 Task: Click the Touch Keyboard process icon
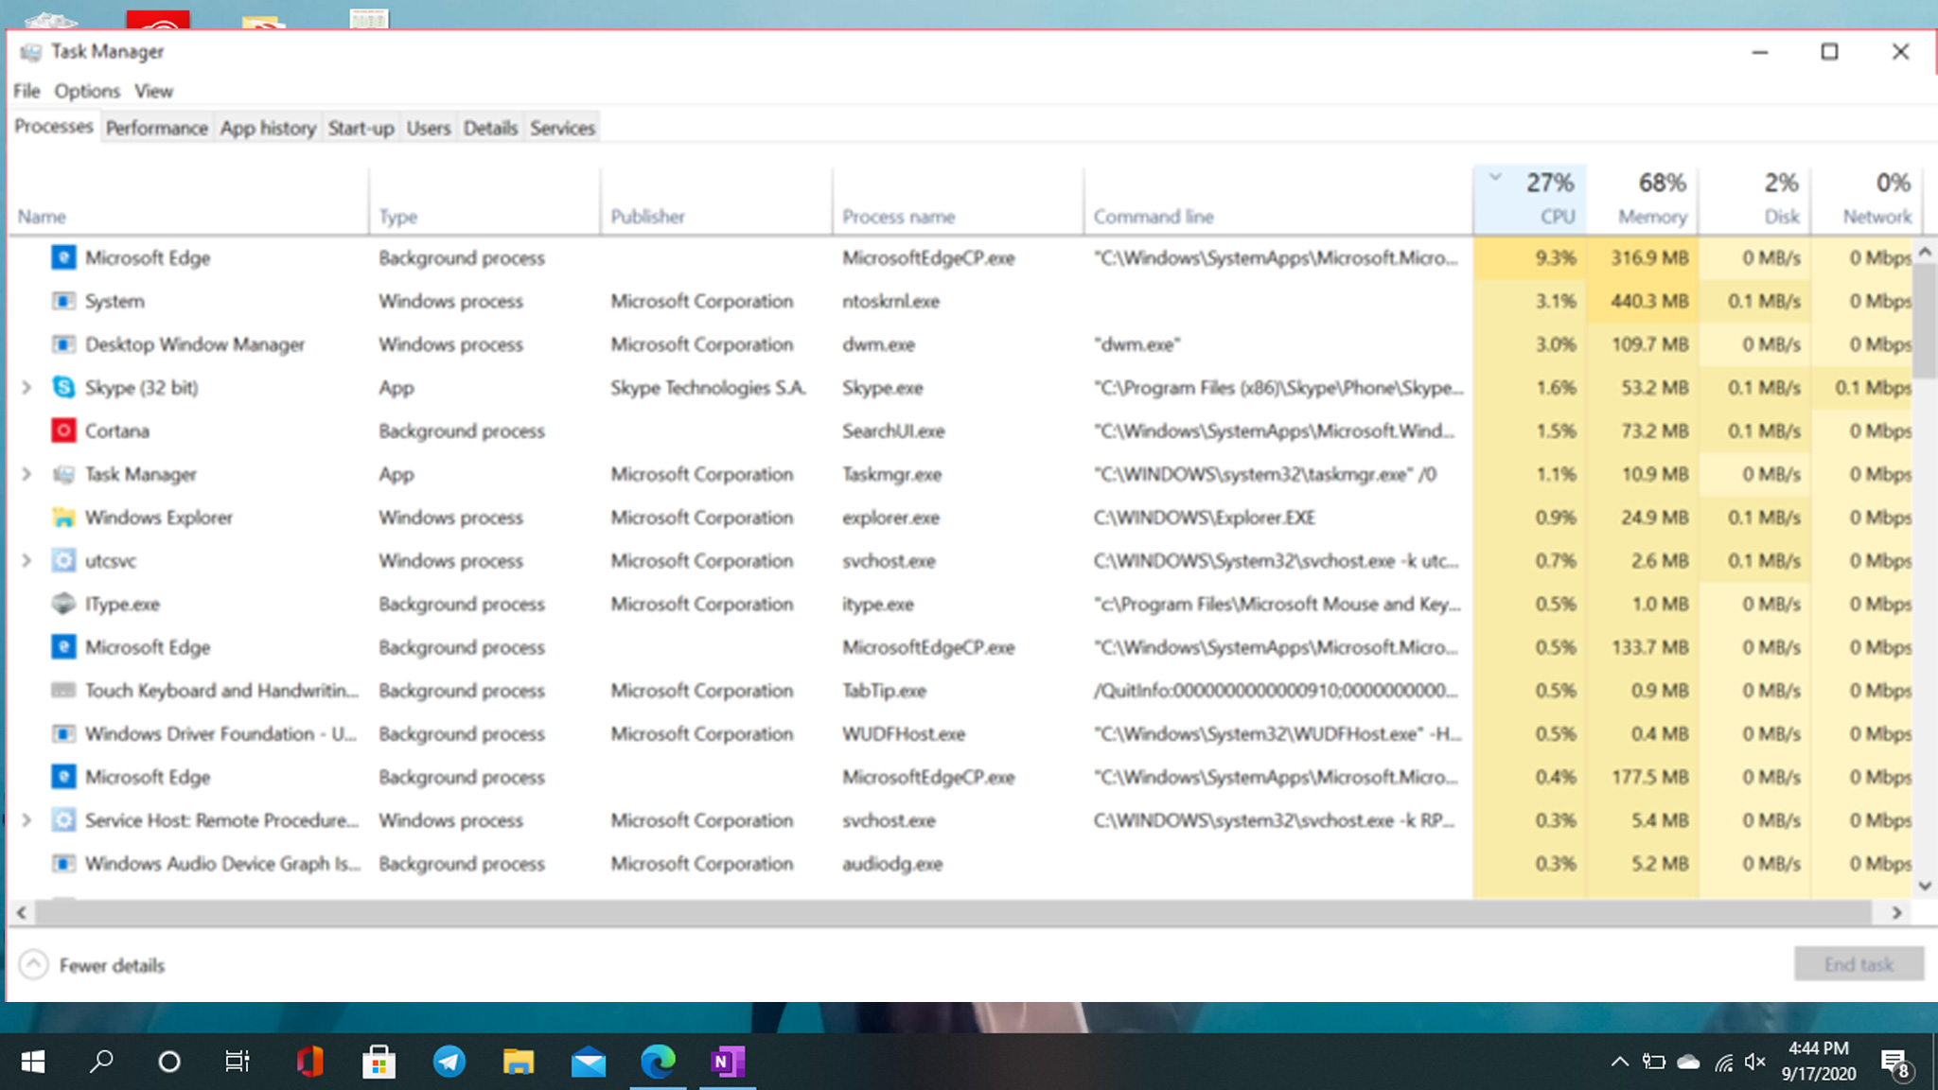point(63,691)
